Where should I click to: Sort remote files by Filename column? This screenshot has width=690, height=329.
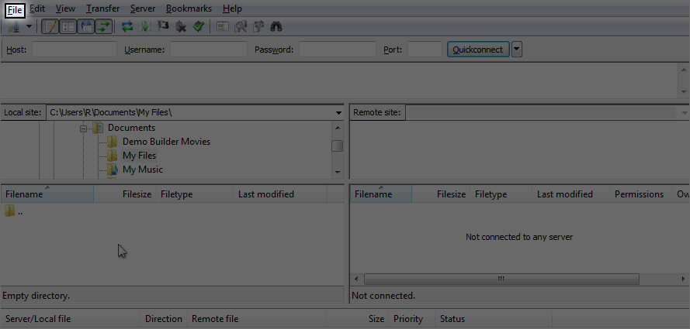(381, 194)
